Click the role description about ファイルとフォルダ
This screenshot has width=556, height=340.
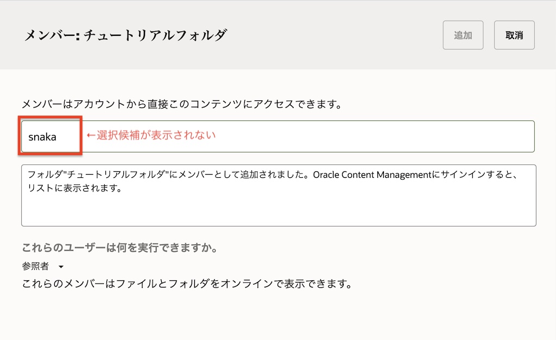187,284
